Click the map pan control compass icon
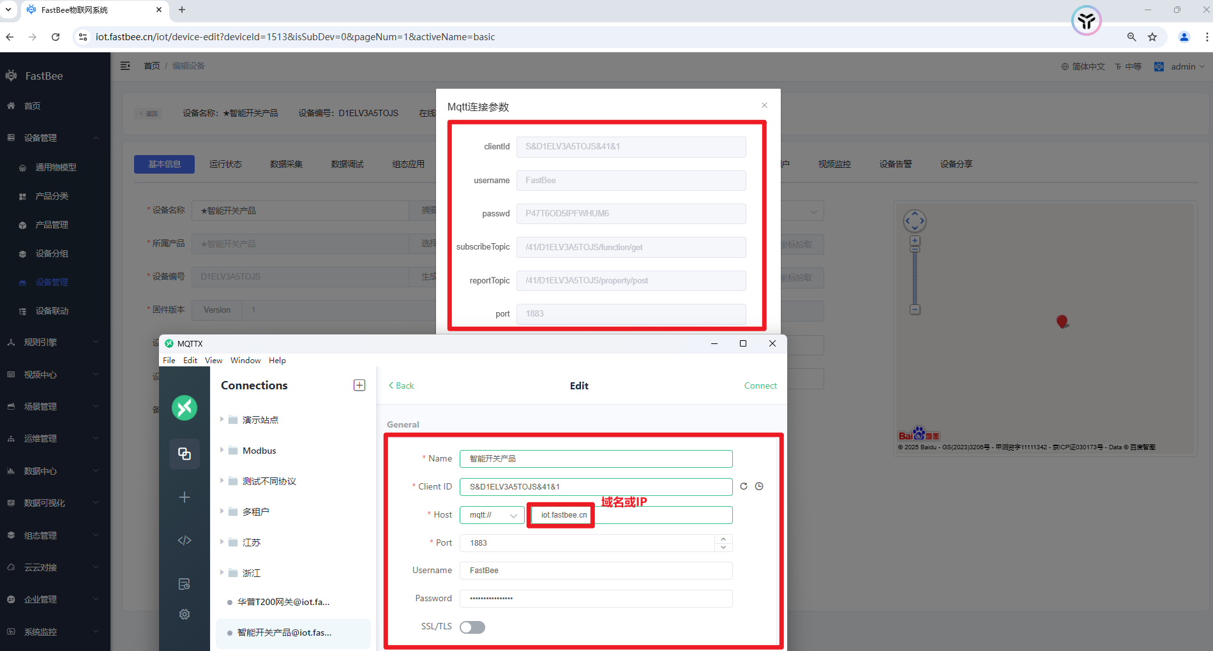This screenshot has width=1213, height=651. pos(915,221)
